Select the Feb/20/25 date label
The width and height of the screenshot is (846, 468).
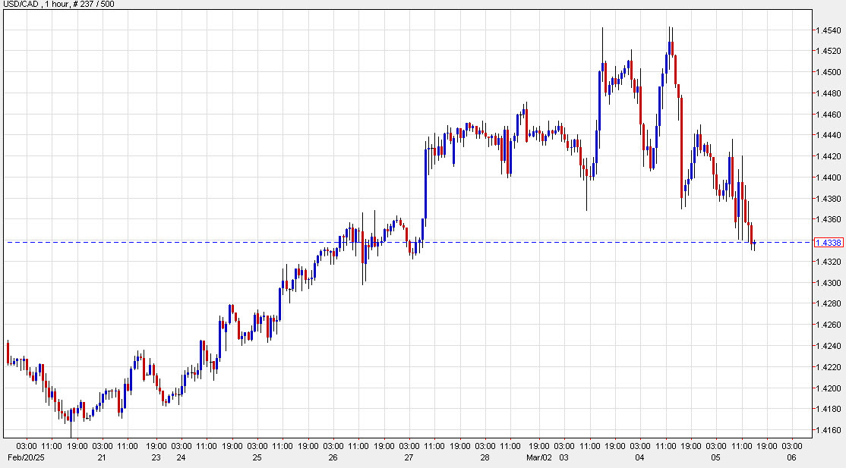[x=24, y=458]
